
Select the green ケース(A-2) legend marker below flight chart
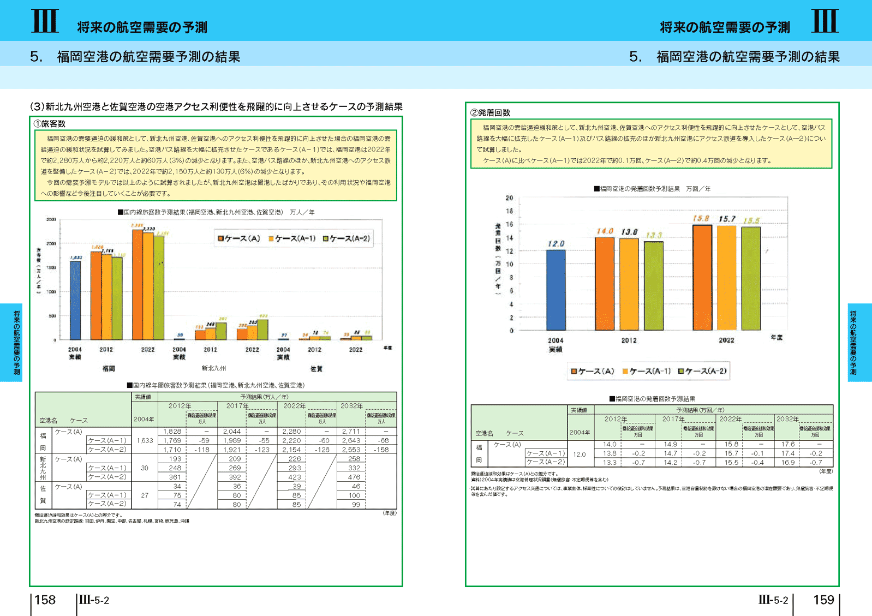[x=681, y=372]
